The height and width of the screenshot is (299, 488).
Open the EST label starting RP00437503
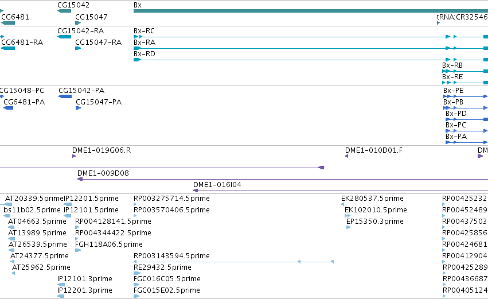pyautogui.click(x=465, y=222)
